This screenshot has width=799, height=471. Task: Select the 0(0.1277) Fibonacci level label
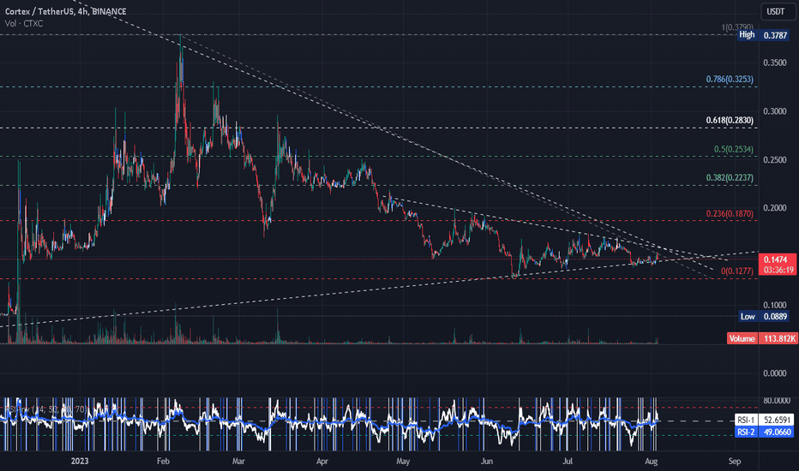pos(736,271)
